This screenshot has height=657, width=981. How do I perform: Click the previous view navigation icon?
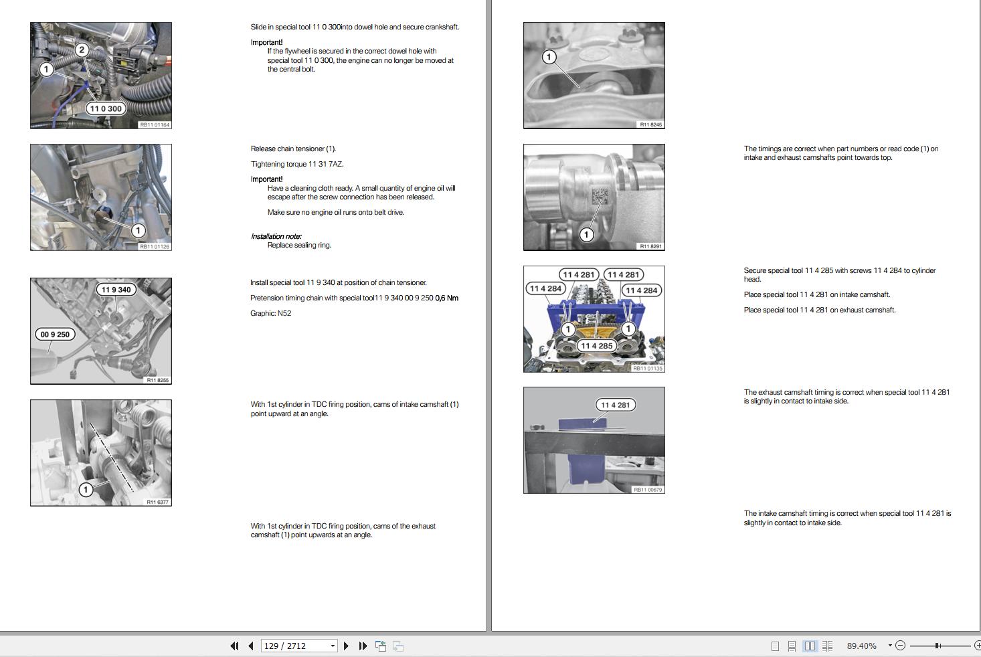click(381, 646)
